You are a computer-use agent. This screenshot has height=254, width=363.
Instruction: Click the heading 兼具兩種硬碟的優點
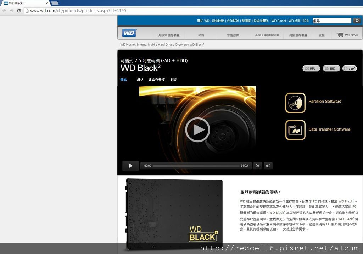tap(260, 192)
